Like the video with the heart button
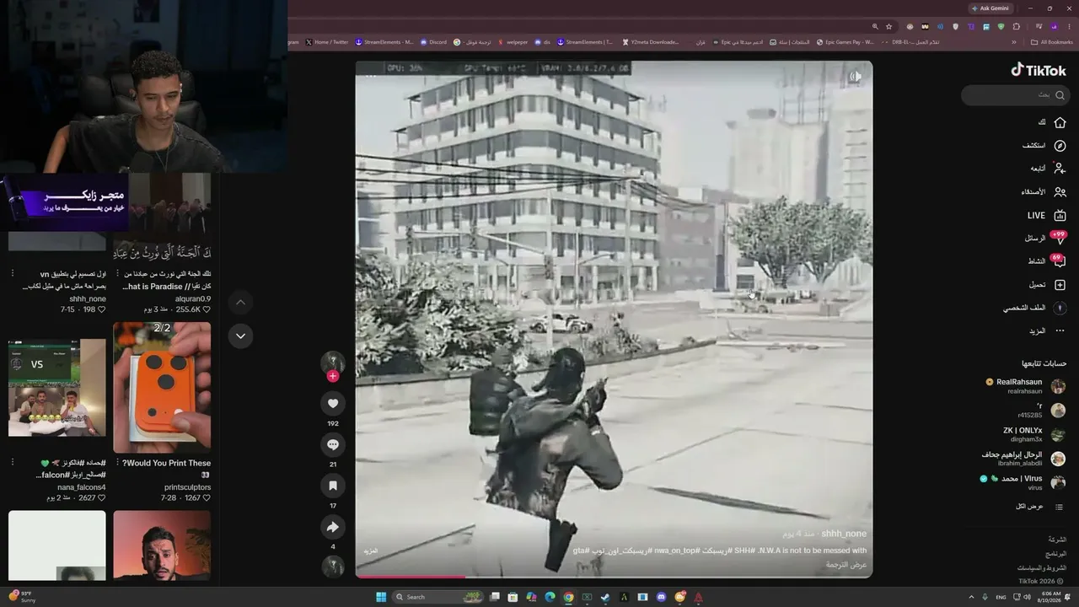The image size is (1079, 607). (x=333, y=404)
